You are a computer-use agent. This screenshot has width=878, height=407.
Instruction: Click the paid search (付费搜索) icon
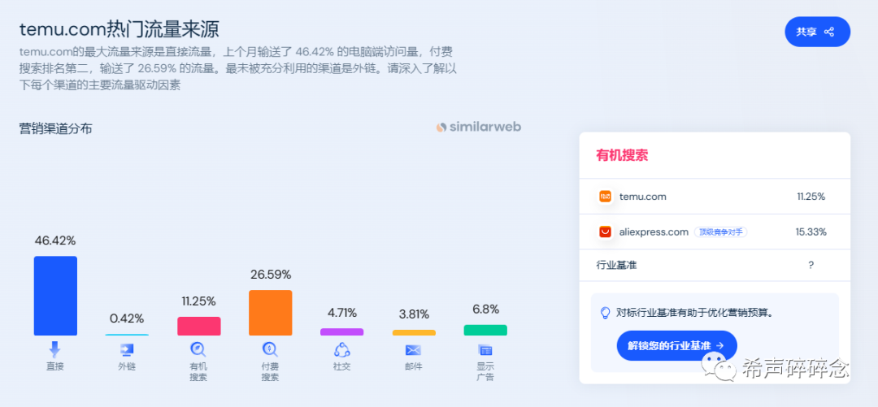point(270,349)
